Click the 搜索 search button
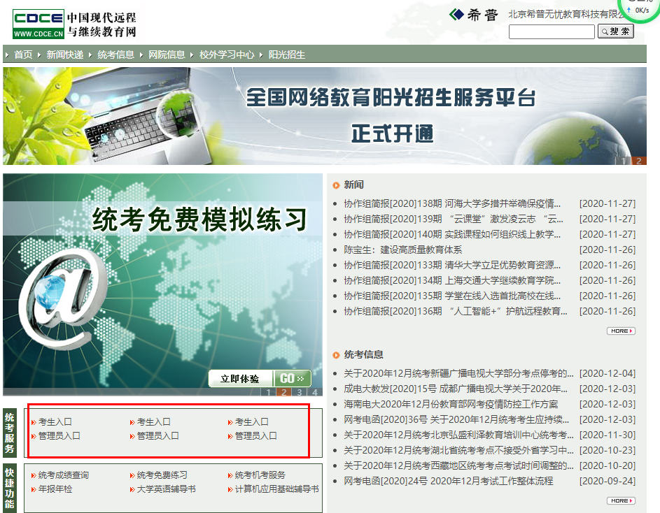Image resolution: width=660 pixels, height=513 pixels. [x=615, y=31]
